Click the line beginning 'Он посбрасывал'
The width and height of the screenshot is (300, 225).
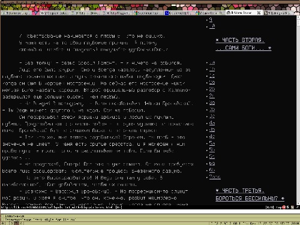[x=96, y=117]
